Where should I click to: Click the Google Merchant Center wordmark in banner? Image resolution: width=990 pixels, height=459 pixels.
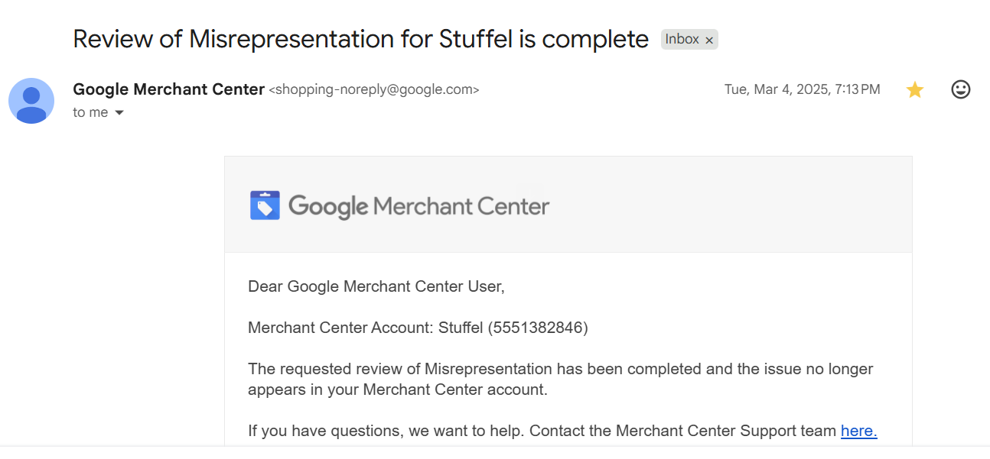tap(418, 206)
